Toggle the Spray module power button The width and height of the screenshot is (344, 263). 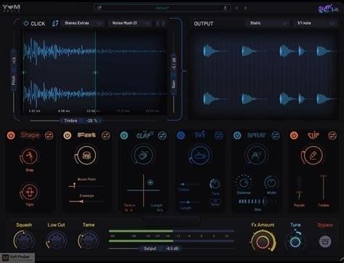[x=237, y=135]
